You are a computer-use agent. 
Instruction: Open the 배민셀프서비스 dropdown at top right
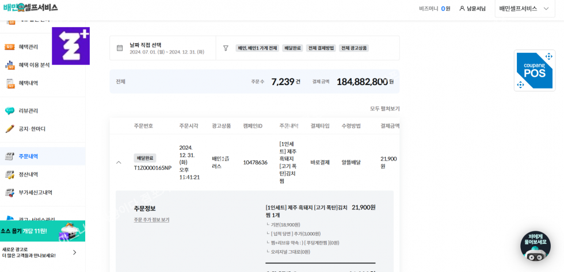point(524,9)
